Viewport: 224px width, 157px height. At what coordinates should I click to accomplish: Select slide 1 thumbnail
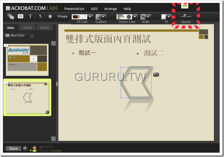point(27,60)
